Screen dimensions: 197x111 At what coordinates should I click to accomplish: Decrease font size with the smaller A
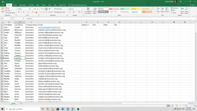(37, 9)
